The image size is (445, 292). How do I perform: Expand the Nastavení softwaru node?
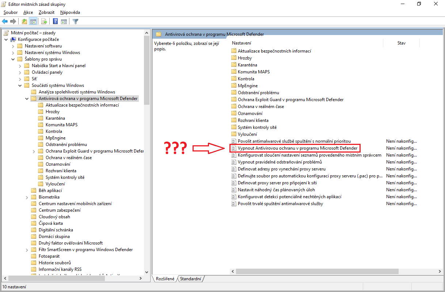click(13, 46)
